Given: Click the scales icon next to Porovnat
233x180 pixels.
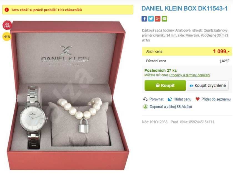Looking at the screenshot, I should point(145,99).
